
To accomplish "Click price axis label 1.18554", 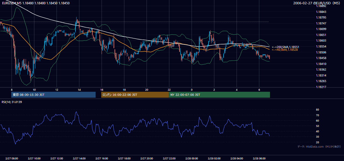I will coord(321,46).
